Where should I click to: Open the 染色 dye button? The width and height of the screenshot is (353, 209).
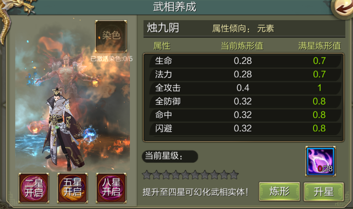[111, 36]
